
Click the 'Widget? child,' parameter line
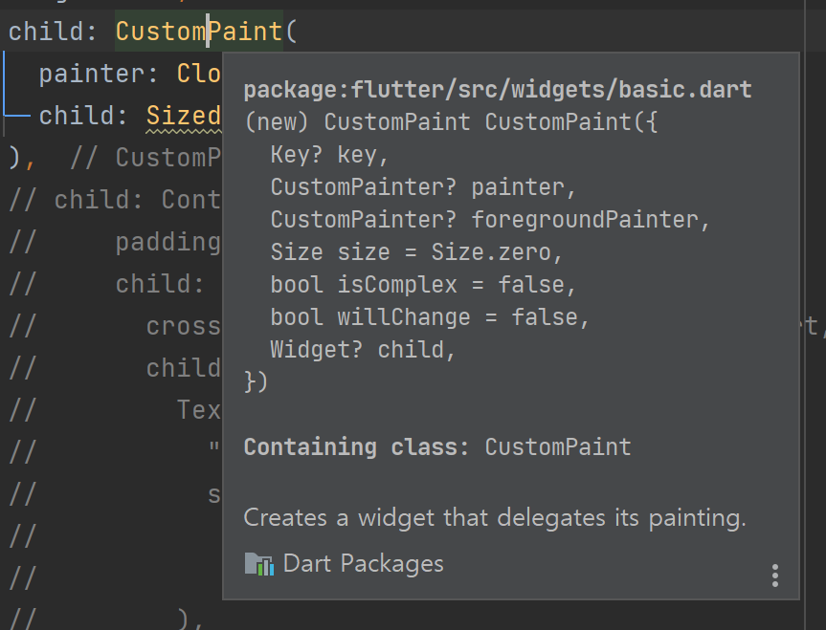(x=363, y=350)
